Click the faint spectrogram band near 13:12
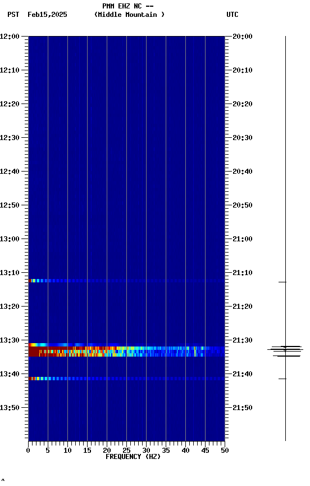 (126, 281)
